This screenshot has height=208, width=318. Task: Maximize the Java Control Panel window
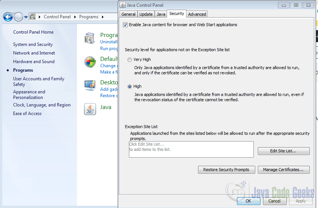click(x=296, y=5)
